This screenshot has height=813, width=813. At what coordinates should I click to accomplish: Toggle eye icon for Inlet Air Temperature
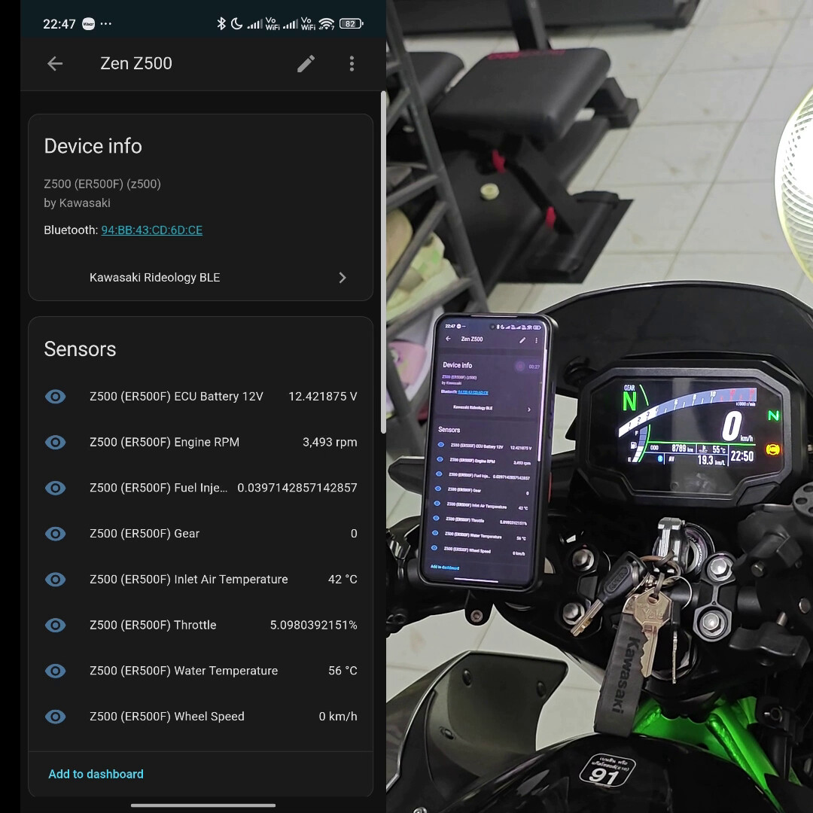click(x=56, y=579)
